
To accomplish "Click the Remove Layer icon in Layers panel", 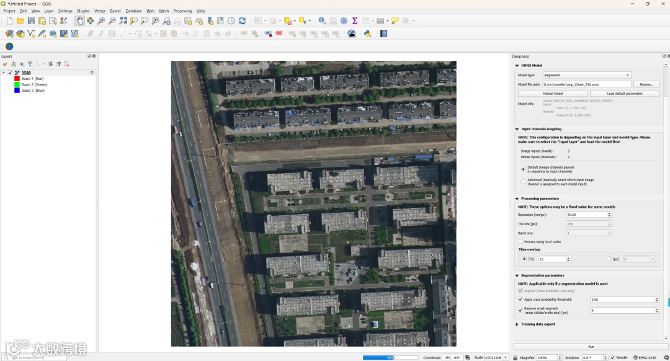I will point(66,64).
